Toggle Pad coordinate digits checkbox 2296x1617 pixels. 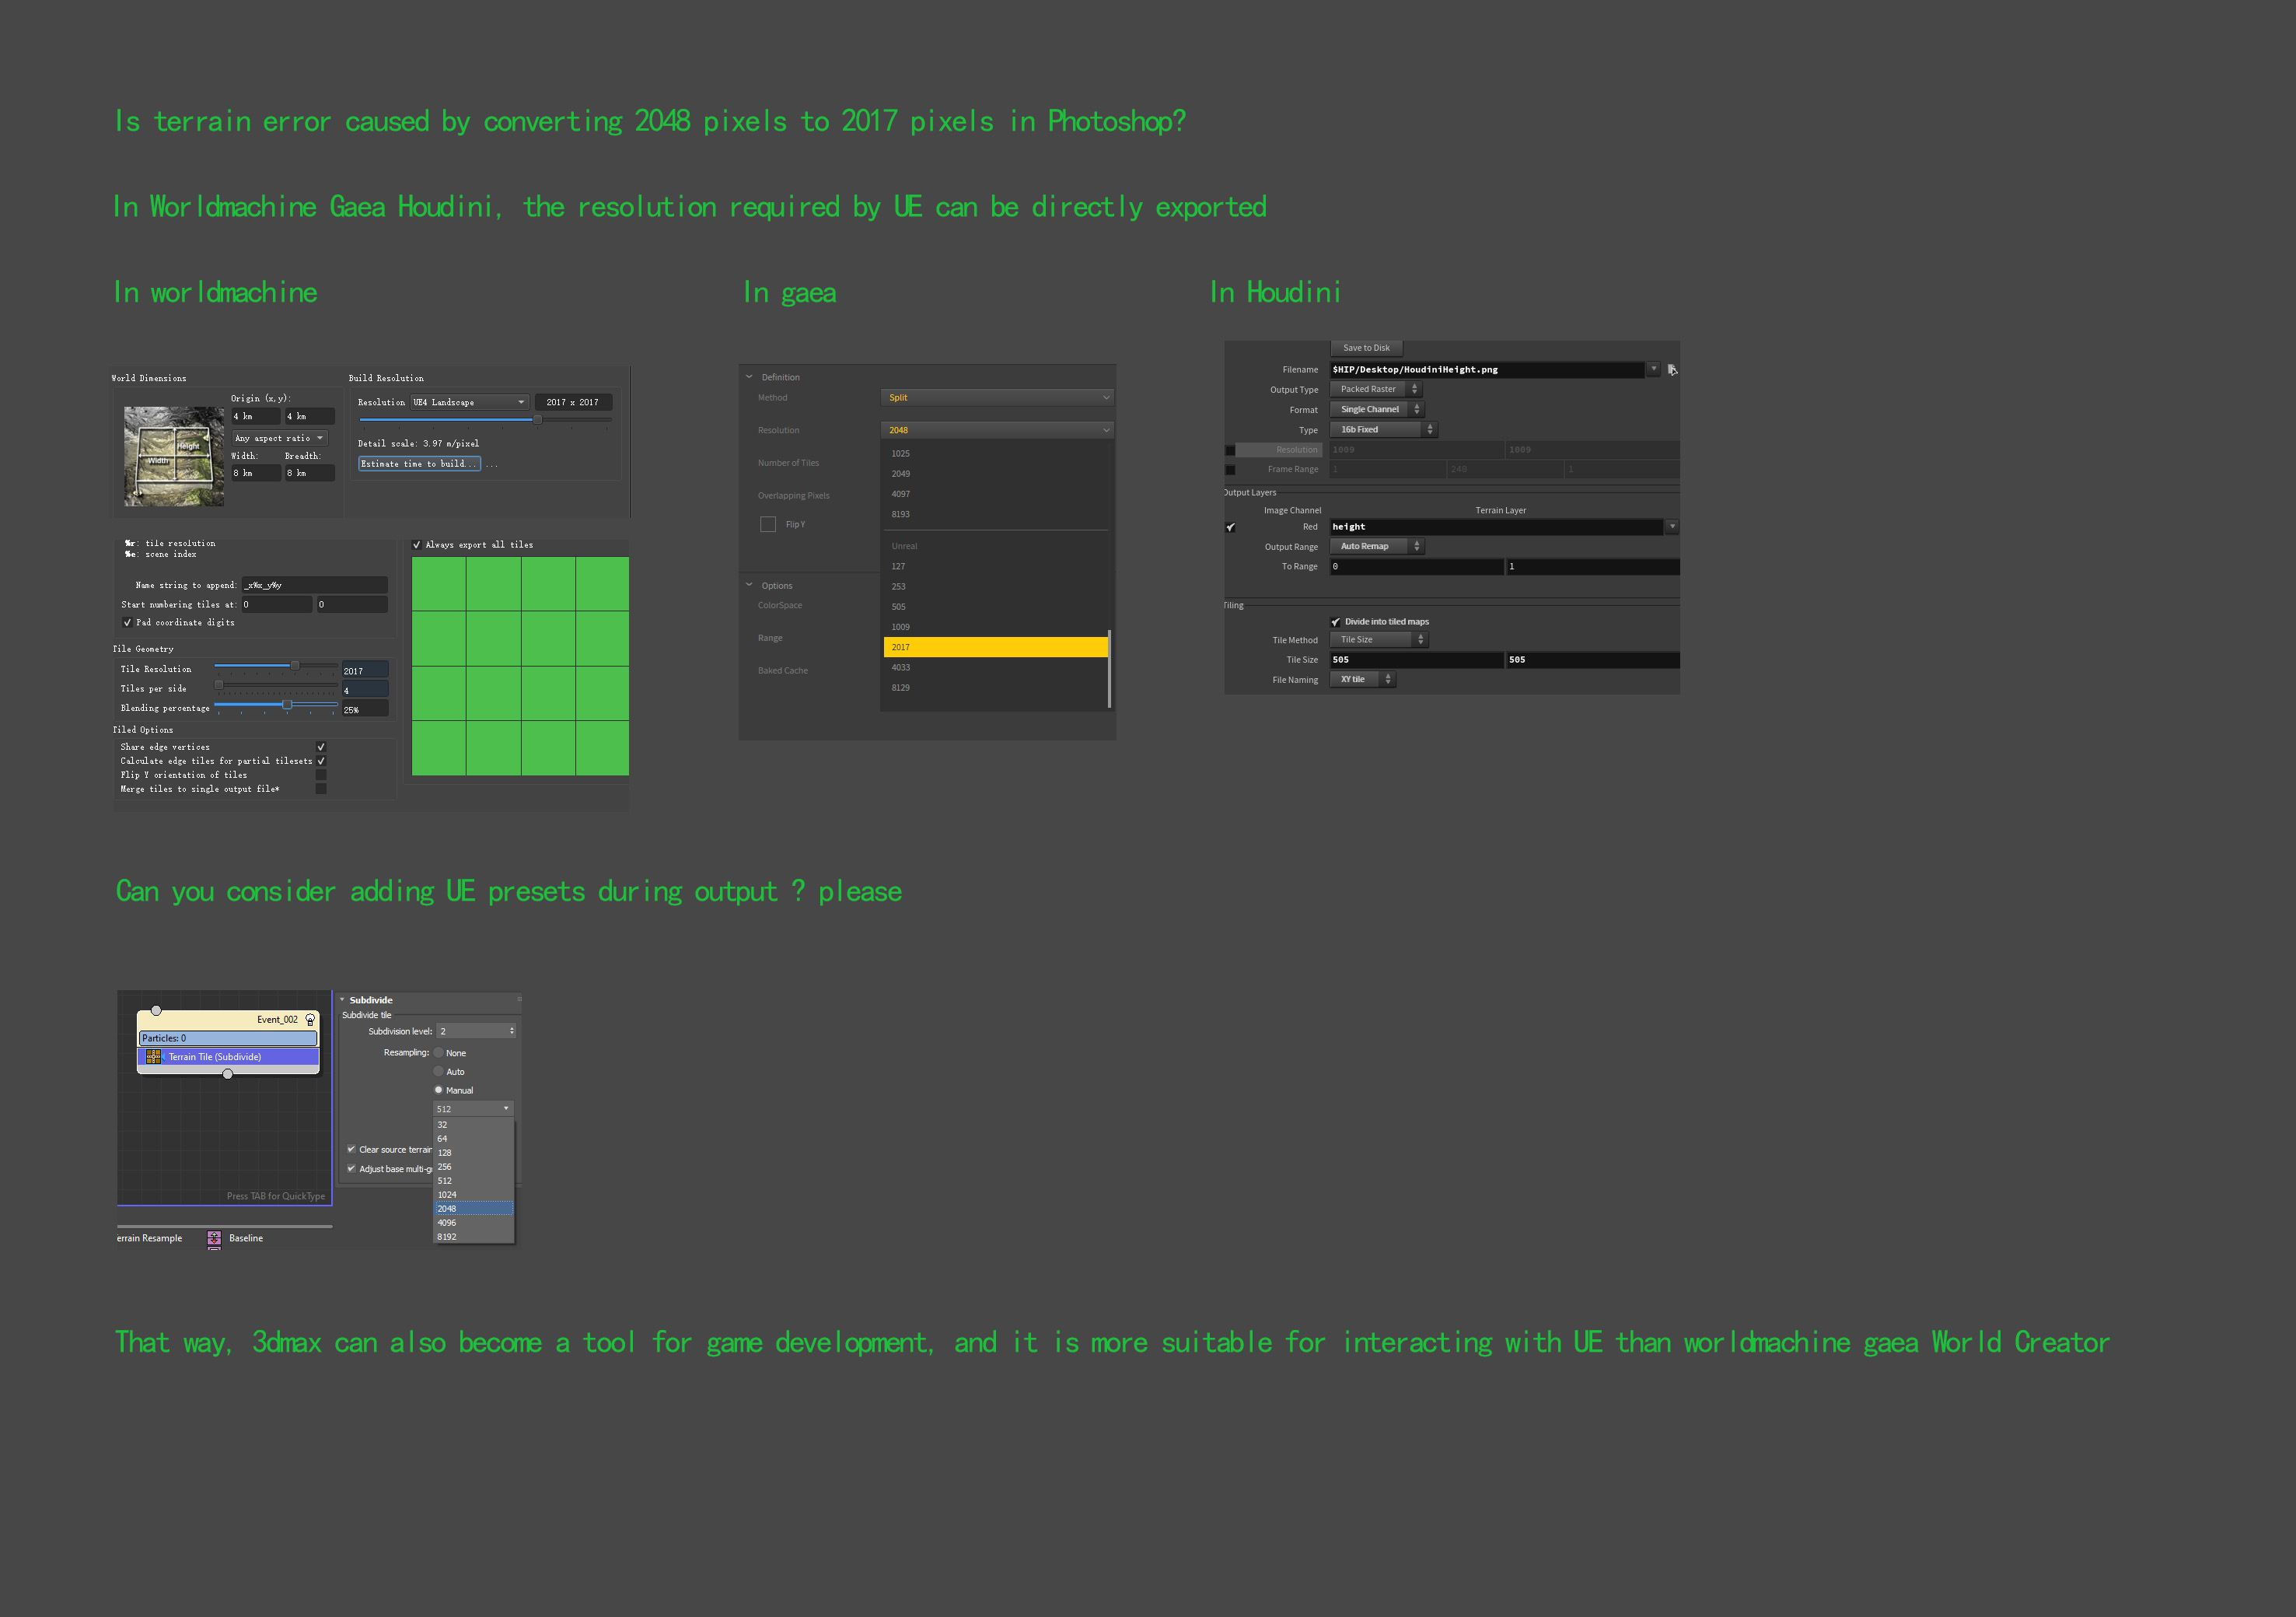127,622
